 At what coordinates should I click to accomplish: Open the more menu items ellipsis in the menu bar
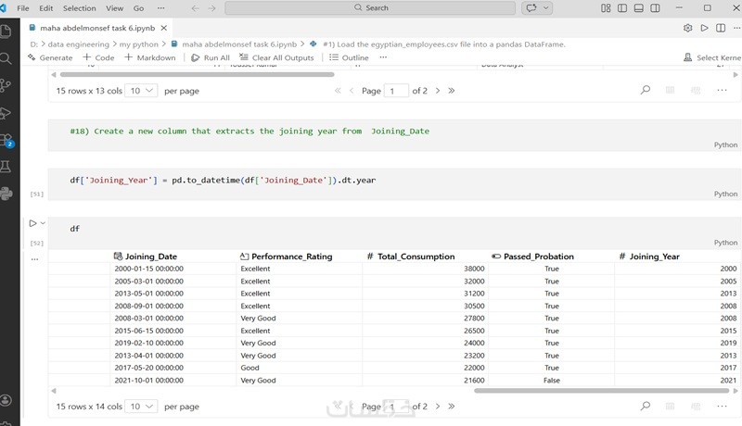160,8
